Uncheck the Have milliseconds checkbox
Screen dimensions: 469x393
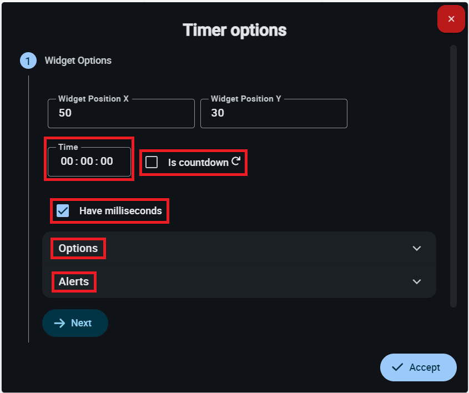coord(63,211)
